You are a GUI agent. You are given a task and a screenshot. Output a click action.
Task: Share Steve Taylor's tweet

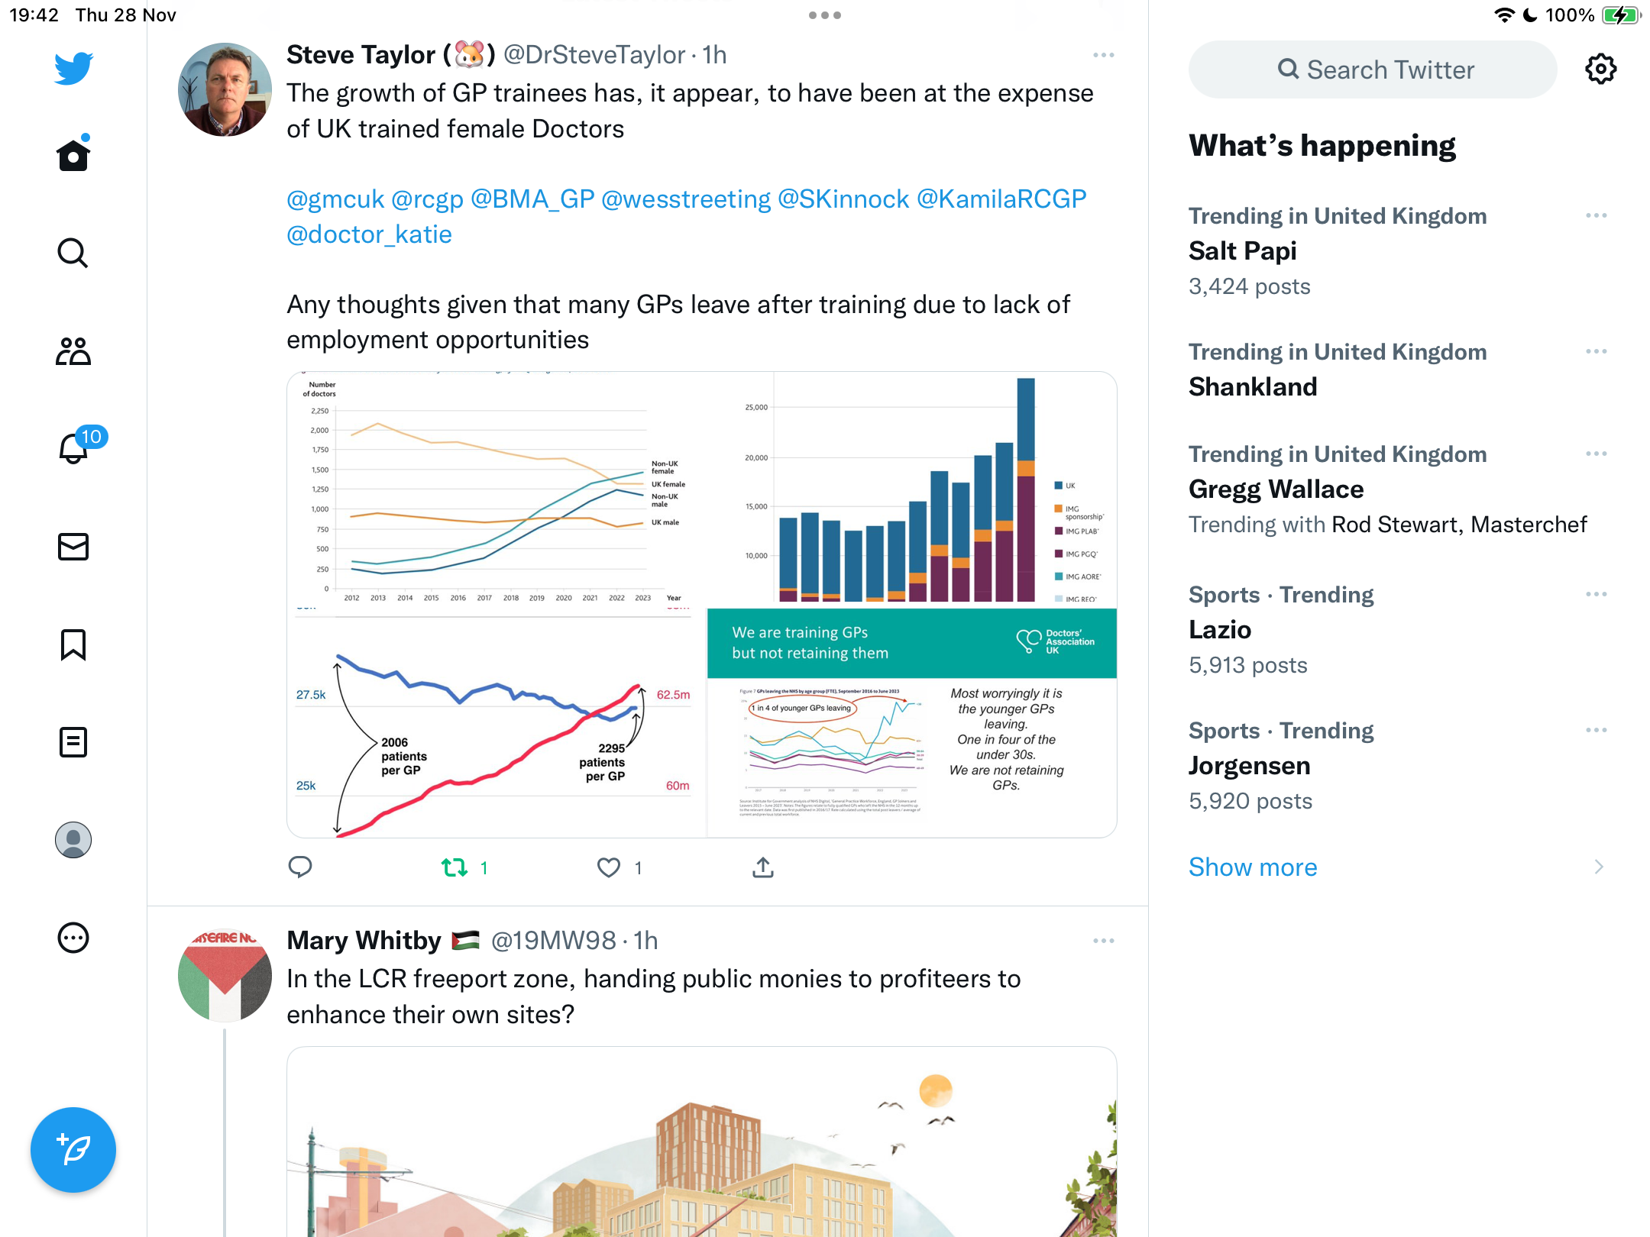[x=763, y=867]
